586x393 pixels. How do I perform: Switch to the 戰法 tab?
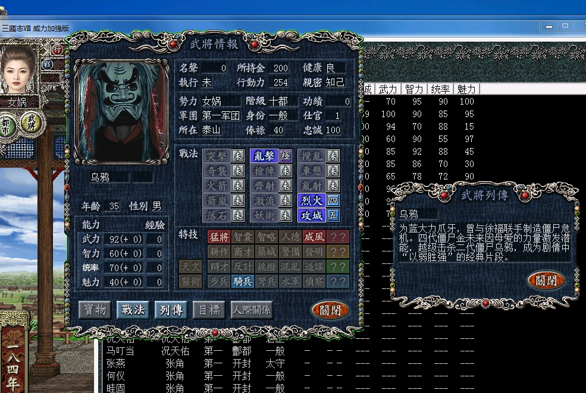(133, 310)
